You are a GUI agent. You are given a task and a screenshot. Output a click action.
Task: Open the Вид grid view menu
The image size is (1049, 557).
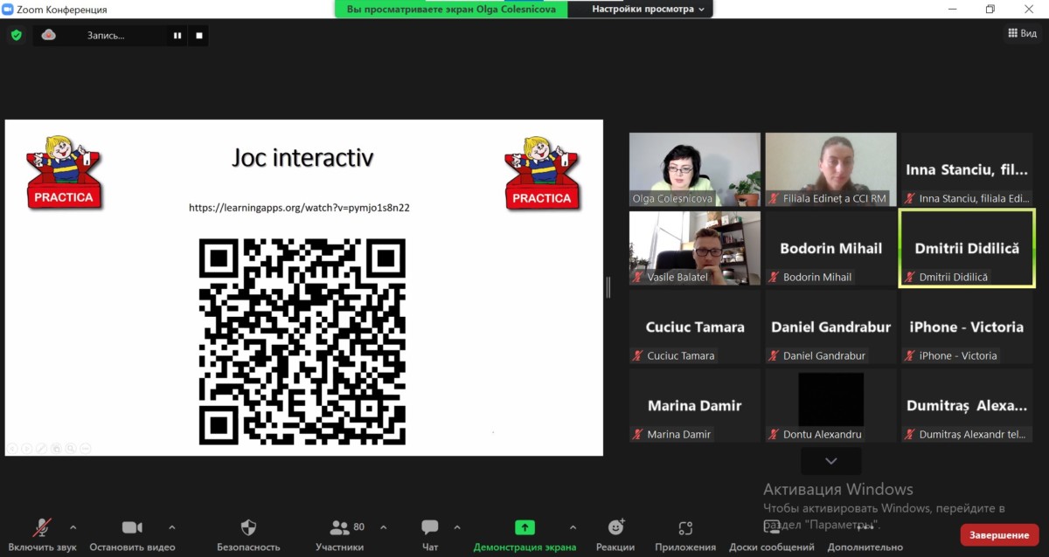point(1022,33)
